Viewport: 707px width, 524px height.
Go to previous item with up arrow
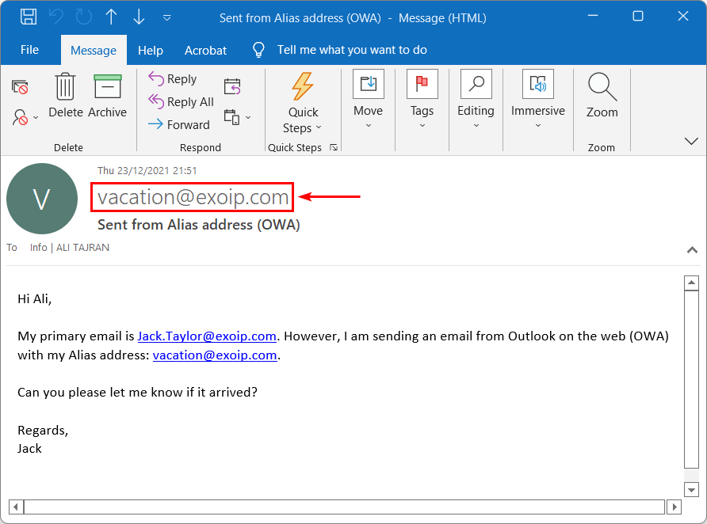tap(112, 17)
